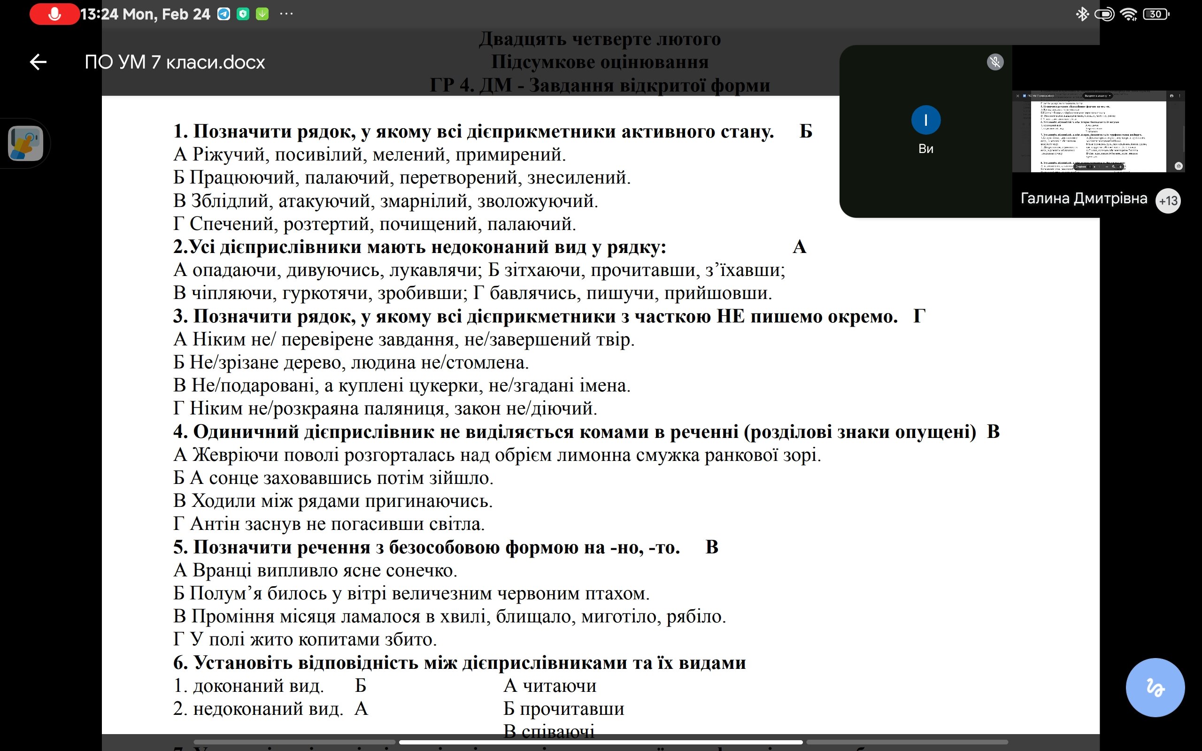The height and width of the screenshot is (751, 1202).
Task: Tap question 6 Установіть відповідність heading
Action: click(x=460, y=663)
